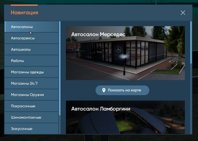Select the Автосалоны category
This screenshot has height=141, width=198.
click(x=32, y=27)
